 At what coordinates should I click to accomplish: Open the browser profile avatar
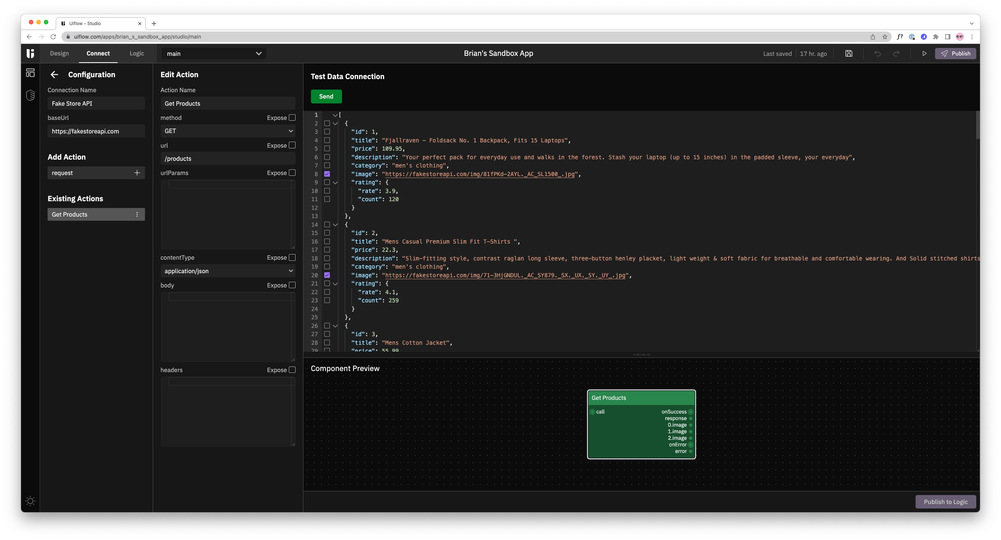coord(960,37)
